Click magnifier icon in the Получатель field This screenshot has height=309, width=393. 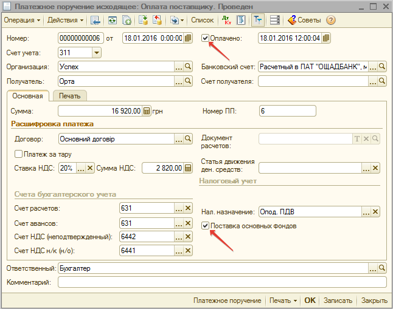point(188,81)
